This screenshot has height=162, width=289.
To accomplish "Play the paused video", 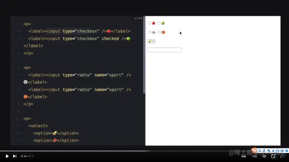I will (7, 156).
